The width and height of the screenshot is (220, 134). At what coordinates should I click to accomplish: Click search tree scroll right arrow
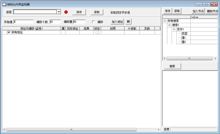coord(216,58)
